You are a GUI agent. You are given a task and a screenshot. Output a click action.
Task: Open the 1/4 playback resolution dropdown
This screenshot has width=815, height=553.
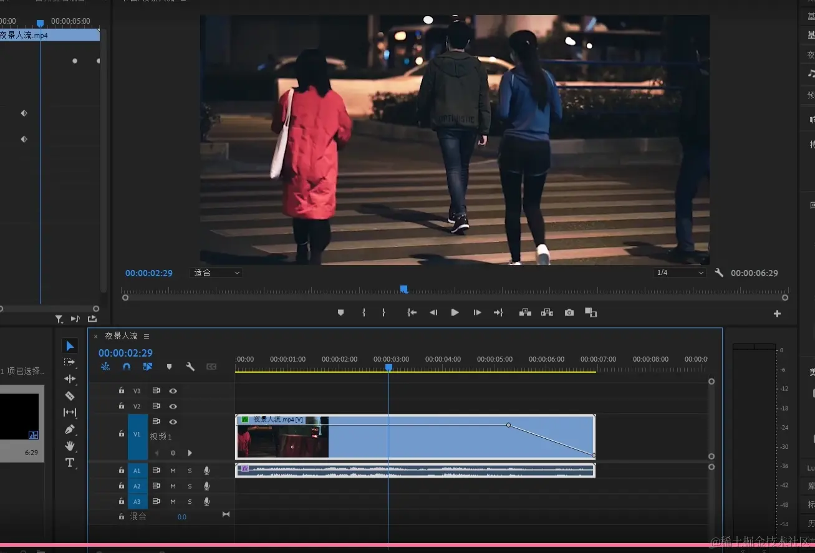pos(679,273)
